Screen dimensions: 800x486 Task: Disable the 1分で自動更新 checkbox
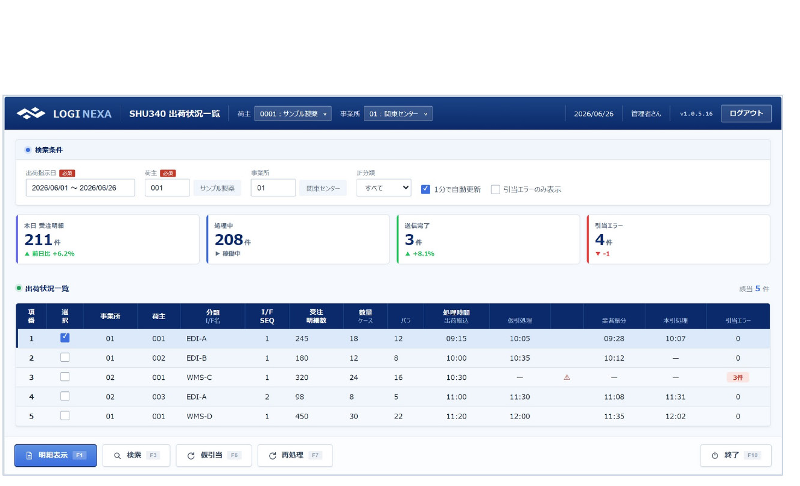click(425, 189)
